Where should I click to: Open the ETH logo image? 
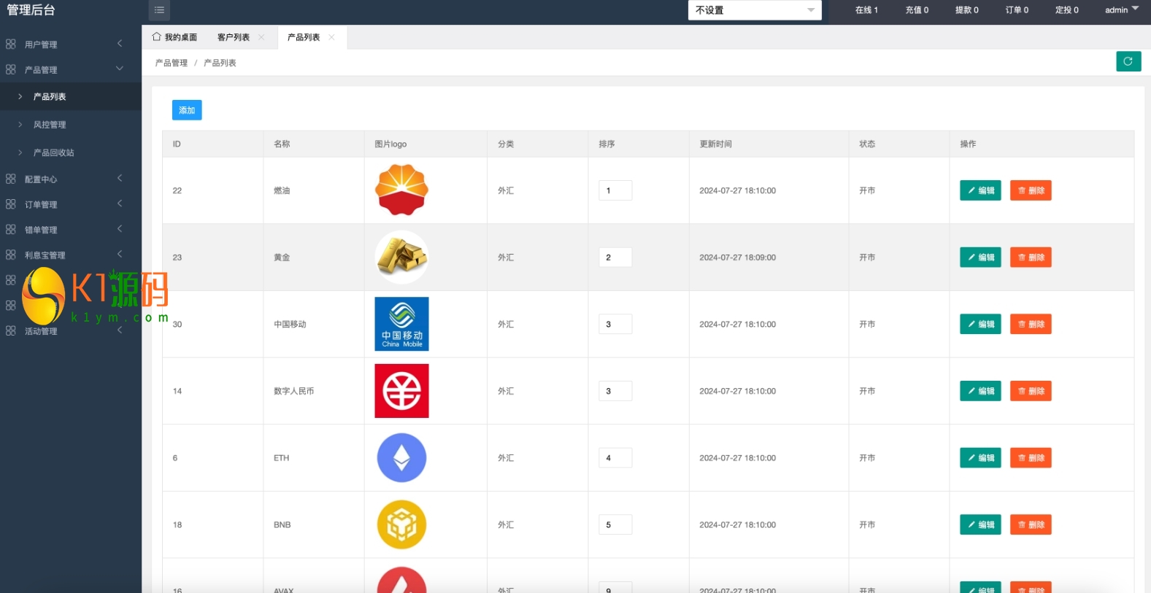coord(401,457)
